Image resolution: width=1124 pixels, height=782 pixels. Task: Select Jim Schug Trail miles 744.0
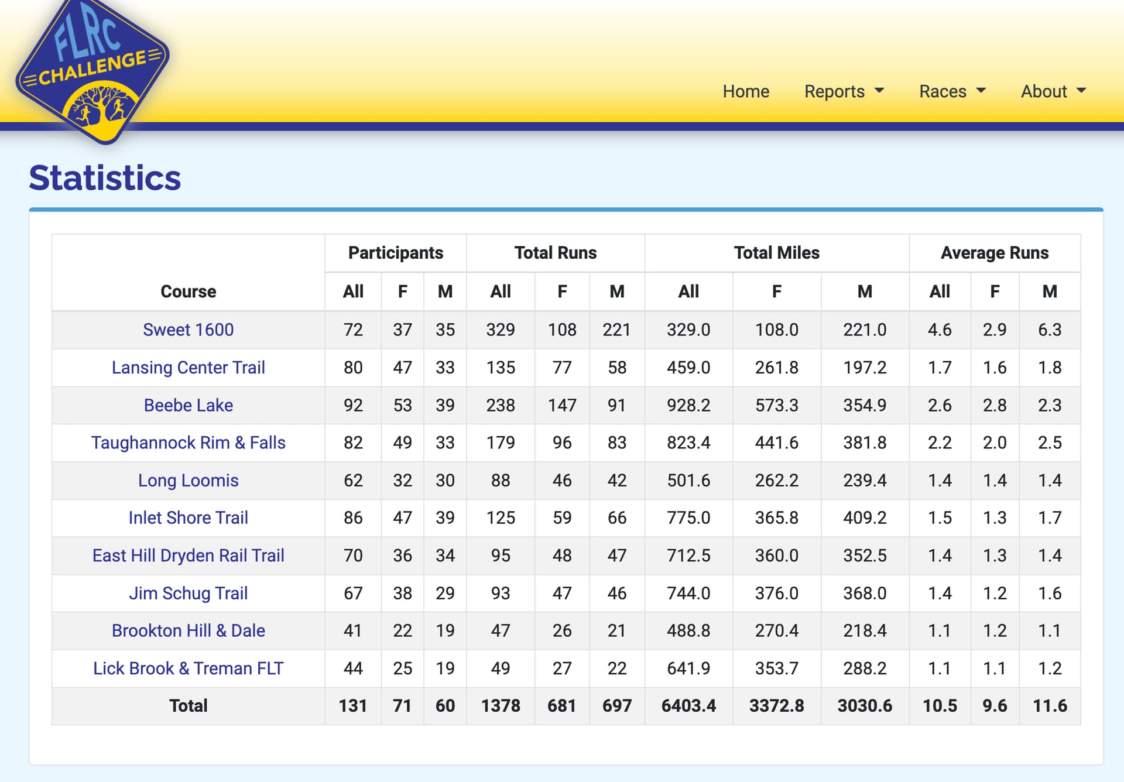[x=688, y=593]
